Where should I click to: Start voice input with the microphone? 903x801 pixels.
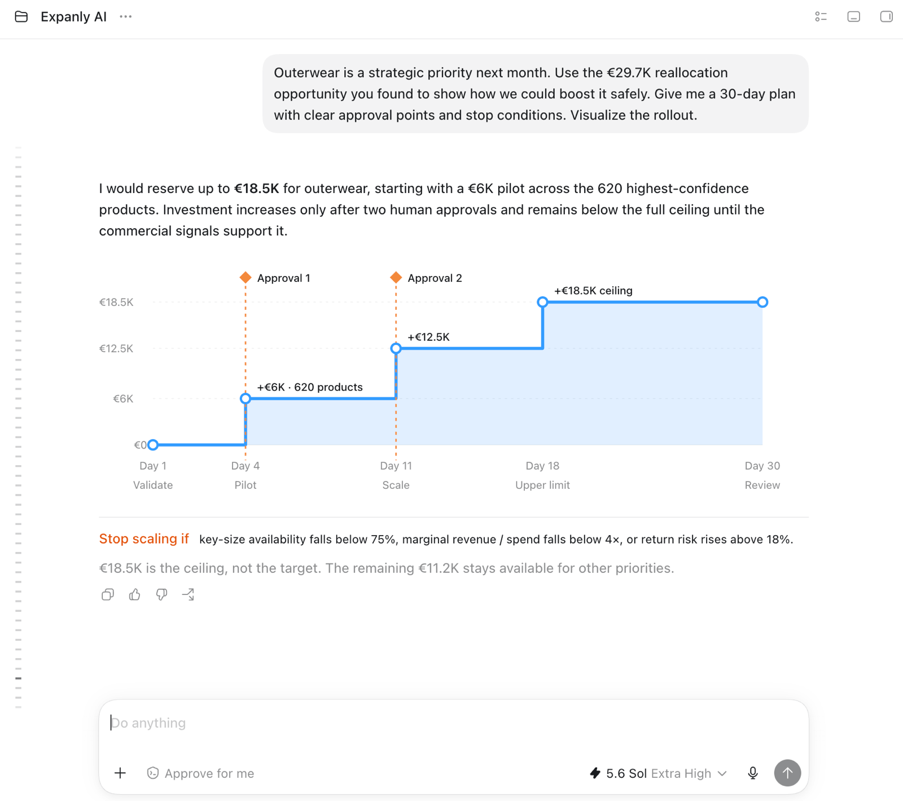point(753,773)
